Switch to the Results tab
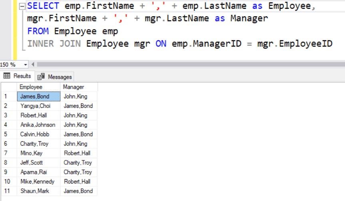Viewport: 345px width, 201px height. (18, 76)
